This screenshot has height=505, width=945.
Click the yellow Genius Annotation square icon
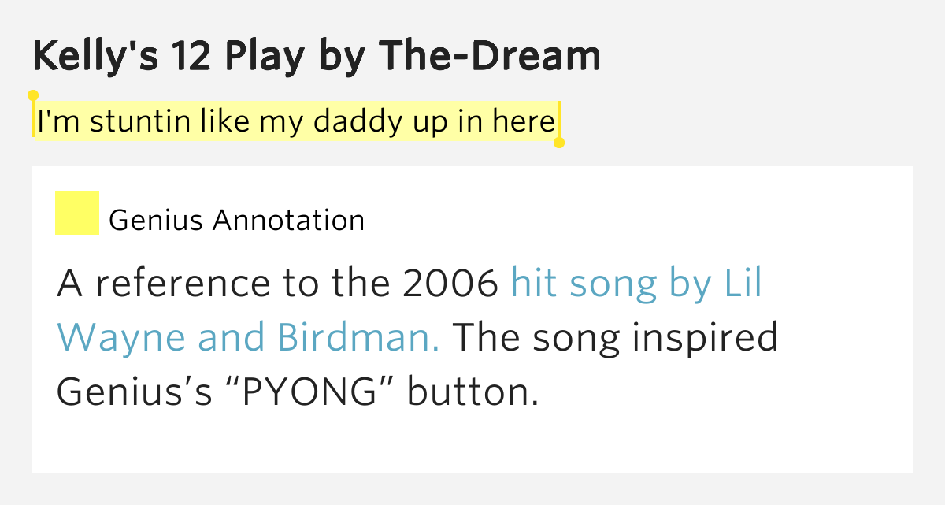pyautogui.click(x=77, y=213)
